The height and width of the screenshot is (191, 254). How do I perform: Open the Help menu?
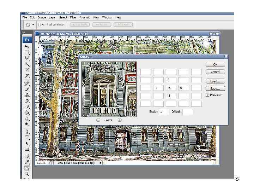tap(118, 17)
